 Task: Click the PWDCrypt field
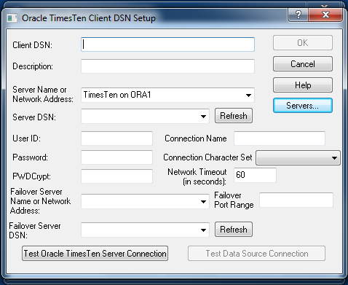pyautogui.click(x=116, y=176)
